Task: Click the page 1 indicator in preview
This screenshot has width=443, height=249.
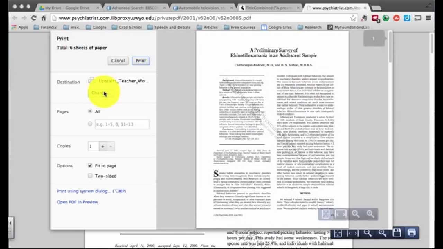Action: click(374, 38)
